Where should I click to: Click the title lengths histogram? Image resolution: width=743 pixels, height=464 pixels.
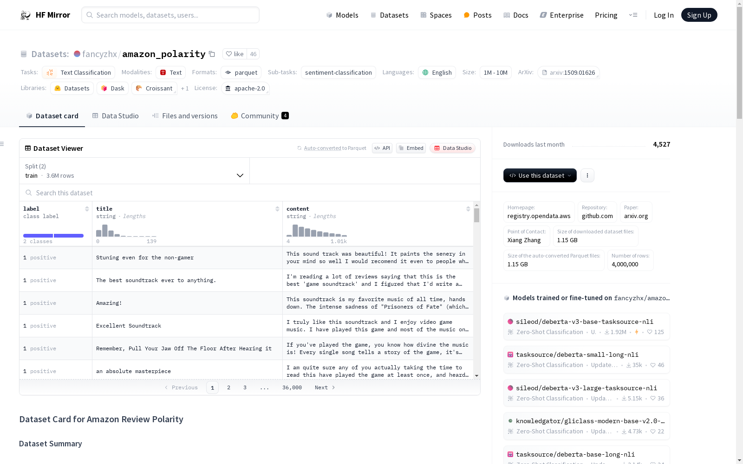(126, 231)
